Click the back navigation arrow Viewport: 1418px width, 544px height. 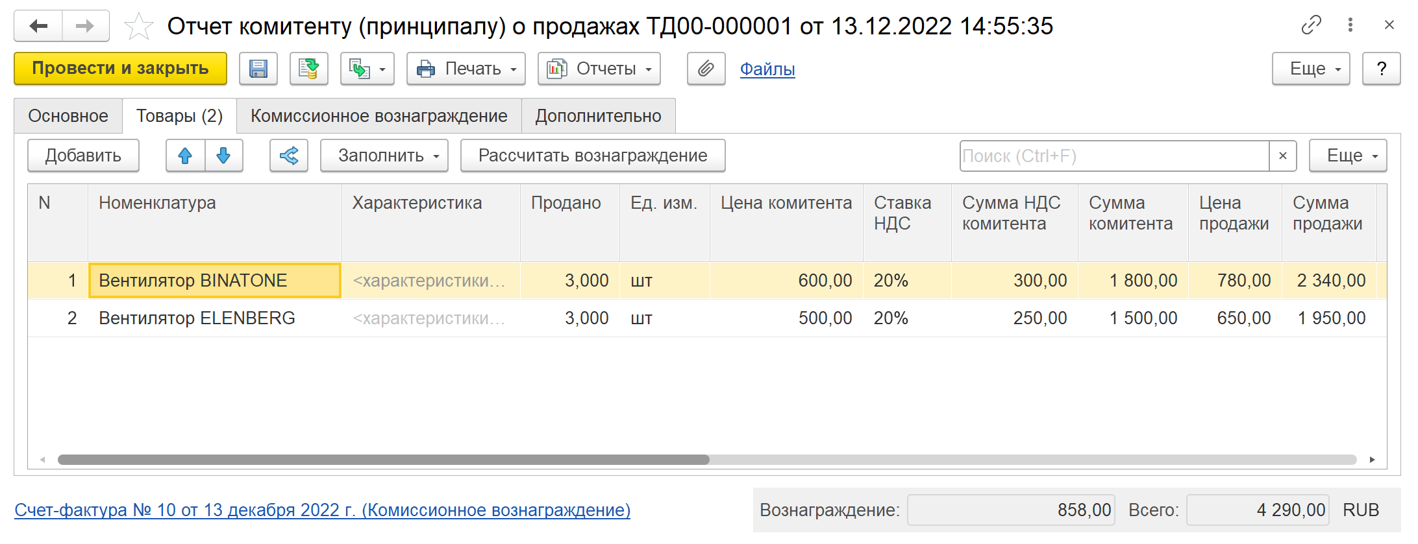coord(38,26)
